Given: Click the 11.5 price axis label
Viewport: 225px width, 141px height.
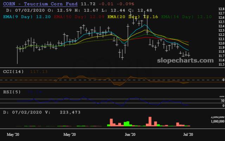Looking at the screenshot, I should (x=221, y=65).
